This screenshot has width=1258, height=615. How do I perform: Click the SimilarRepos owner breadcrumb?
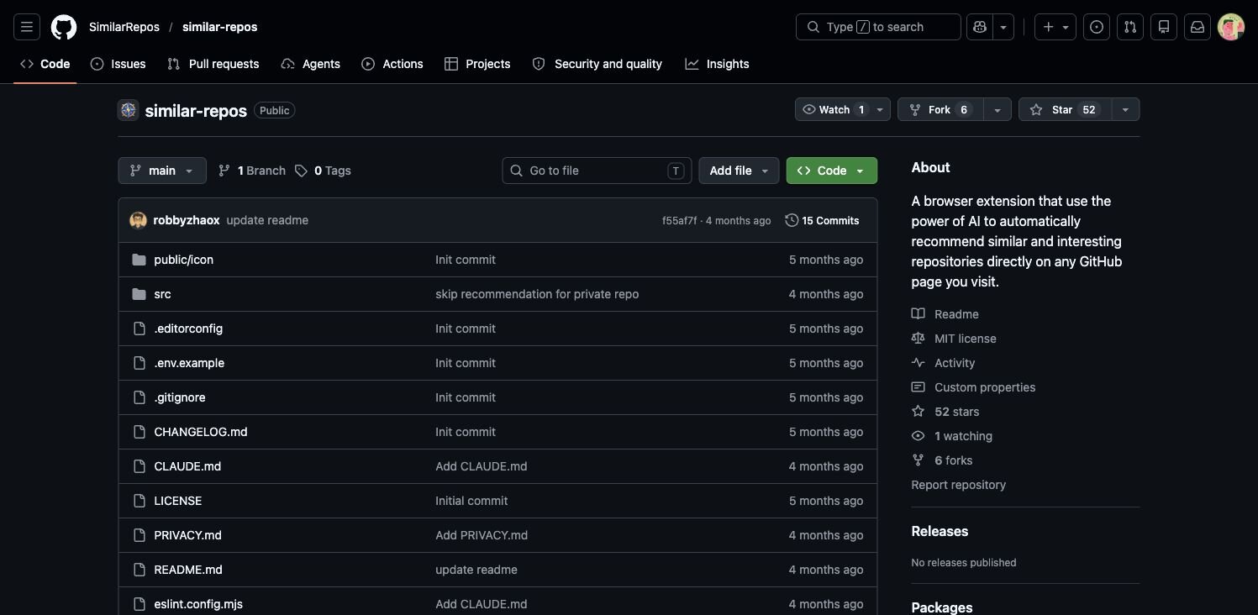pyautogui.click(x=124, y=27)
